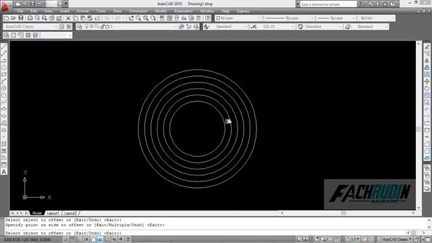Click the coordinates readout in status bar
This screenshot has width=432, height=243.
click(x=27, y=240)
